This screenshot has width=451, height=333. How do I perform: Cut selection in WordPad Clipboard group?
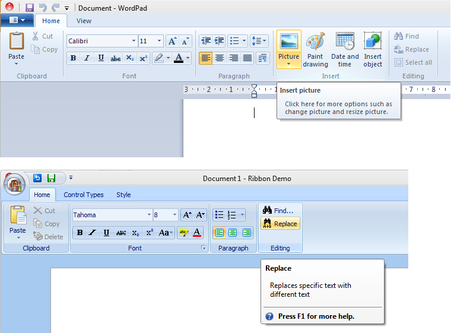(x=43, y=36)
